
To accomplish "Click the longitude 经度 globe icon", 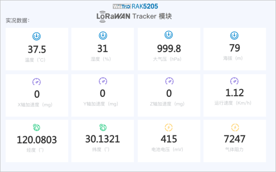I will point(36,127).
